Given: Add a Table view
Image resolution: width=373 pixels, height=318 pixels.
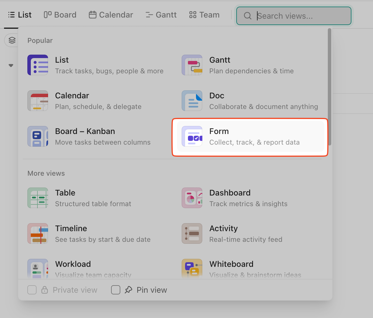Looking at the screenshot, I should pyautogui.click(x=38, y=198).
